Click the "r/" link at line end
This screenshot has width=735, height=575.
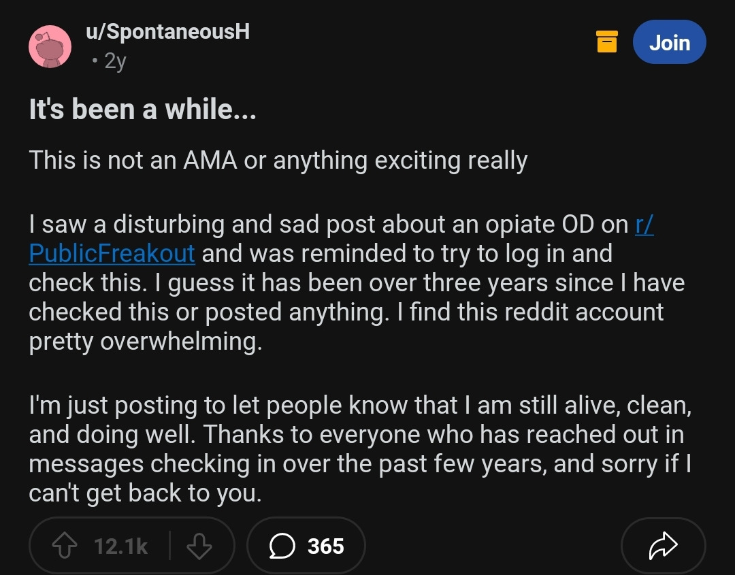click(644, 224)
